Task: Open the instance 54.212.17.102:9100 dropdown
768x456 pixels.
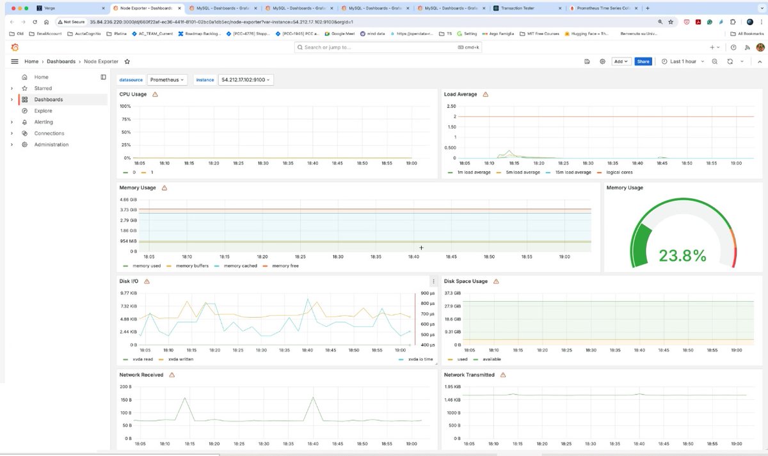Action: click(246, 80)
